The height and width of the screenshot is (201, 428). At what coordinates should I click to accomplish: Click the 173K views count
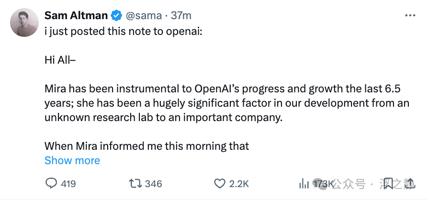click(x=323, y=183)
